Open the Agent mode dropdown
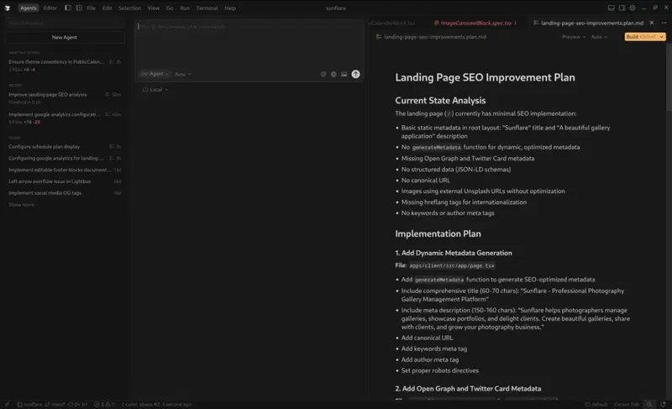672x409 pixels. (155, 74)
